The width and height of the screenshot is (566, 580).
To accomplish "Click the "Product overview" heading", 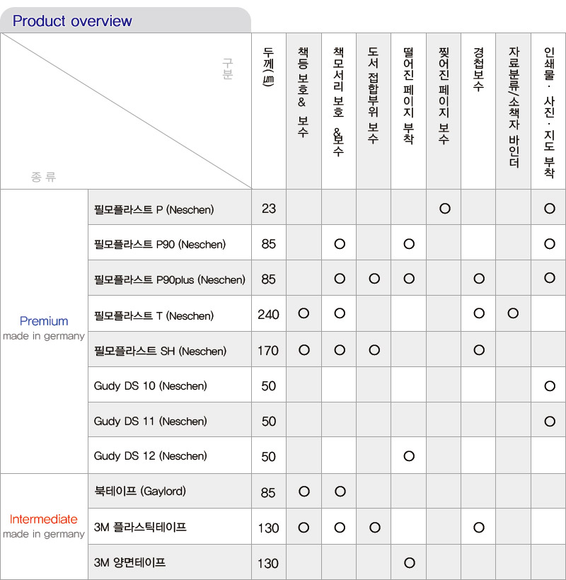I will click(72, 21).
